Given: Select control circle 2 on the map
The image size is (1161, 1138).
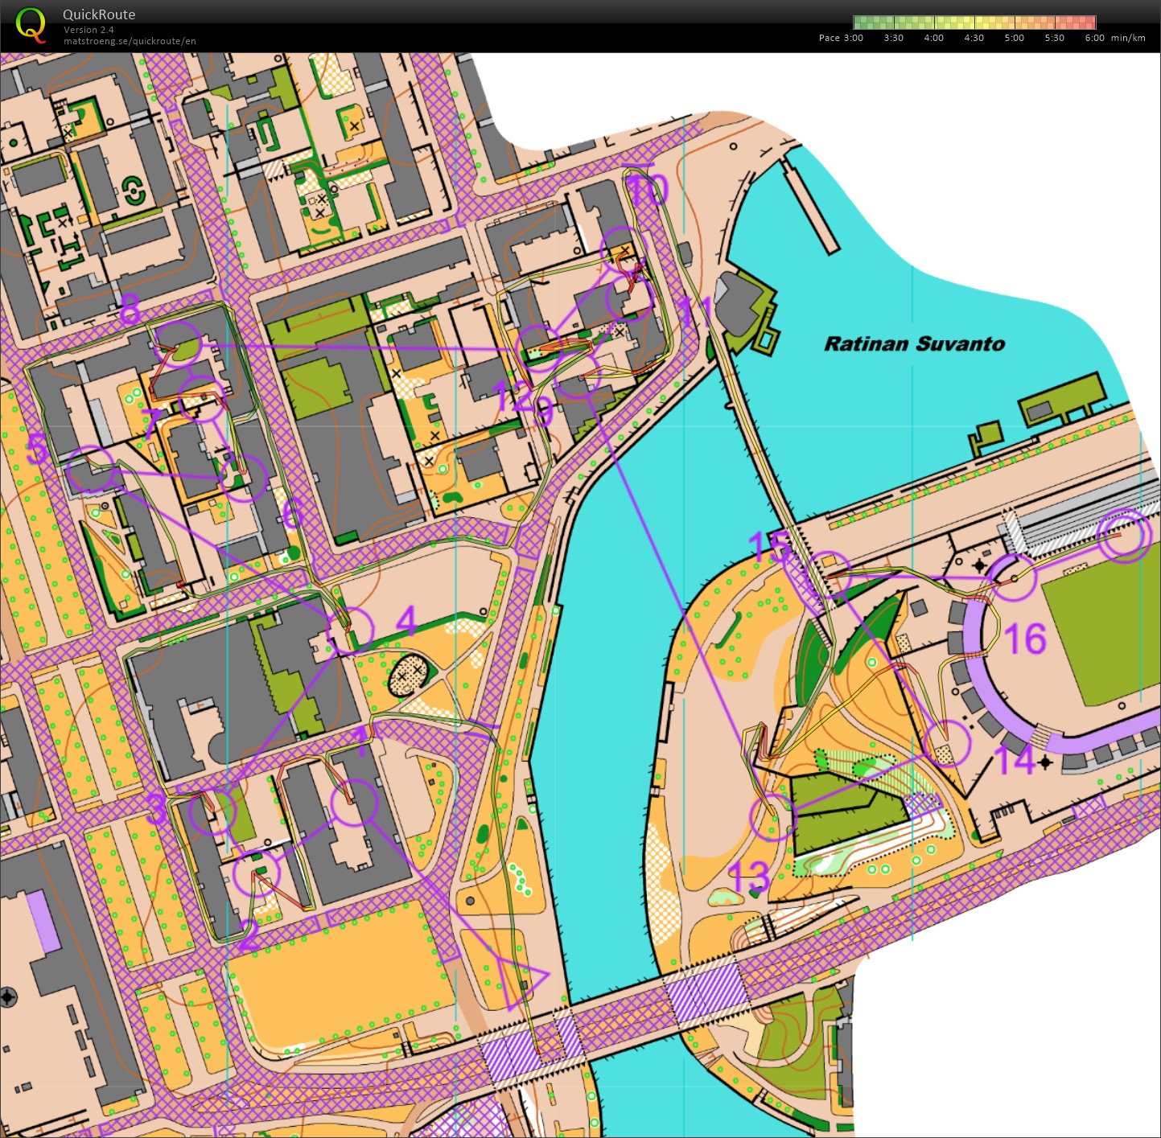Looking at the screenshot, I should (257, 873).
